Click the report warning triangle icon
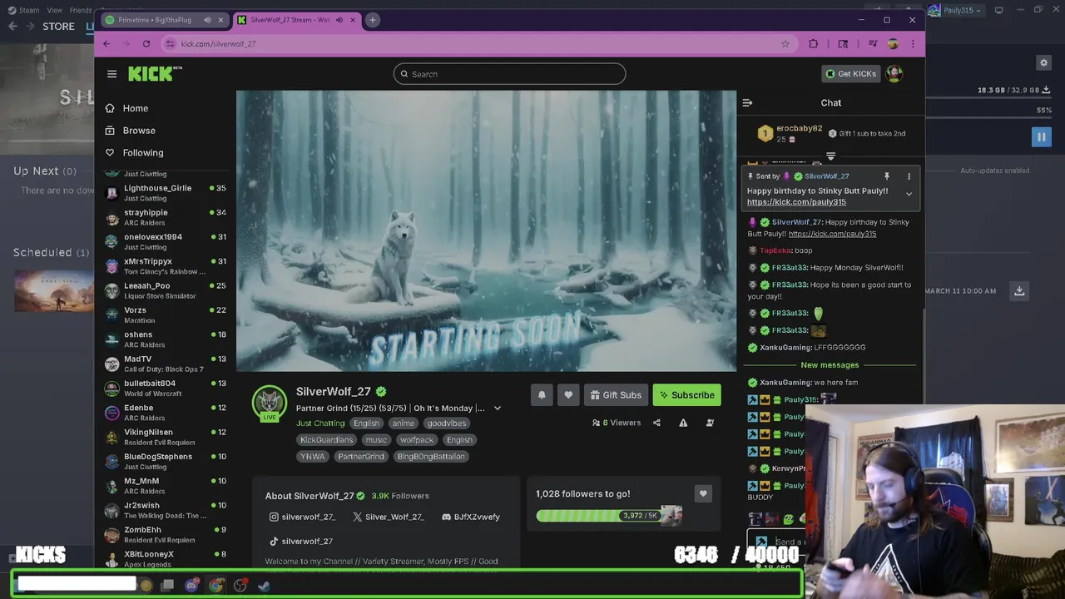 coord(683,423)
